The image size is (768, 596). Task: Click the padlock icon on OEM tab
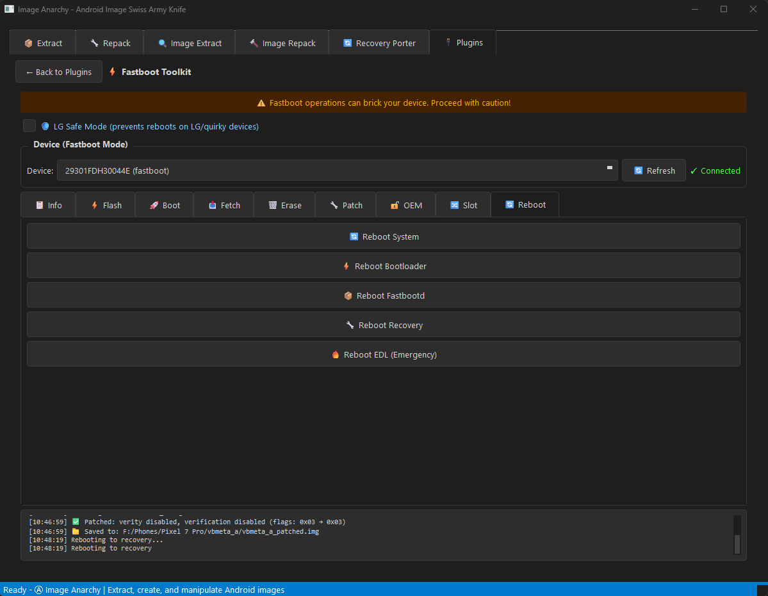tap(395, 205)
